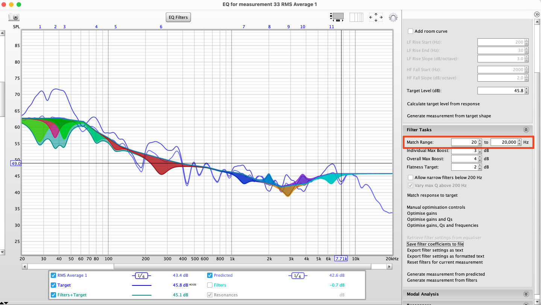Image resolution: width=541 pixels, height=305 pixels.
Task: Click the Filters+Target teal line sample
Action: [141, 295]
